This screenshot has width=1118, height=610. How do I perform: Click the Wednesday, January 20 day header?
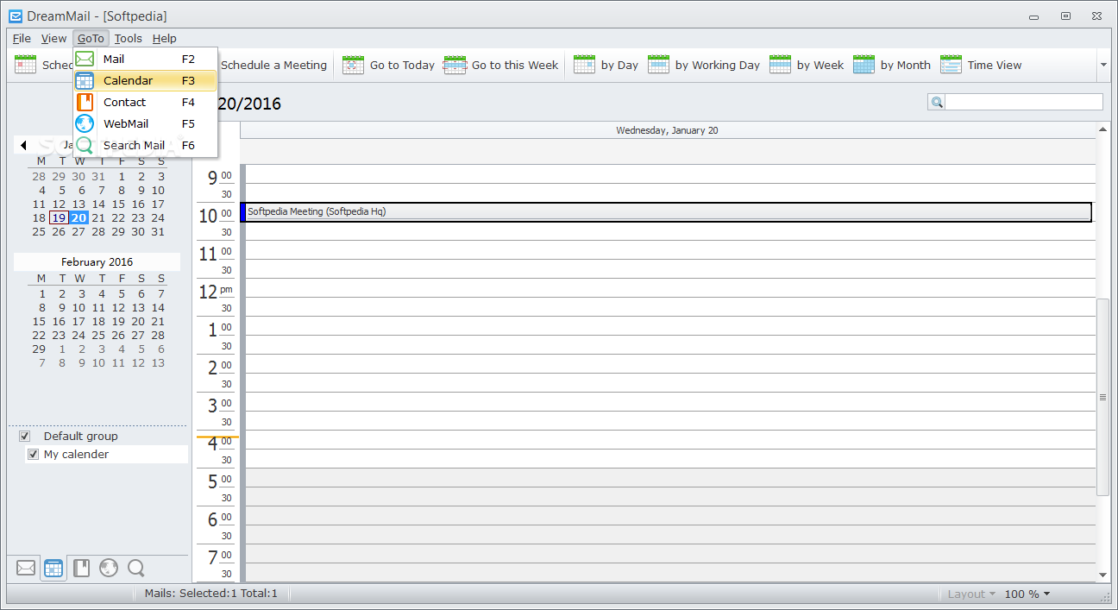[x=667, y=131]
